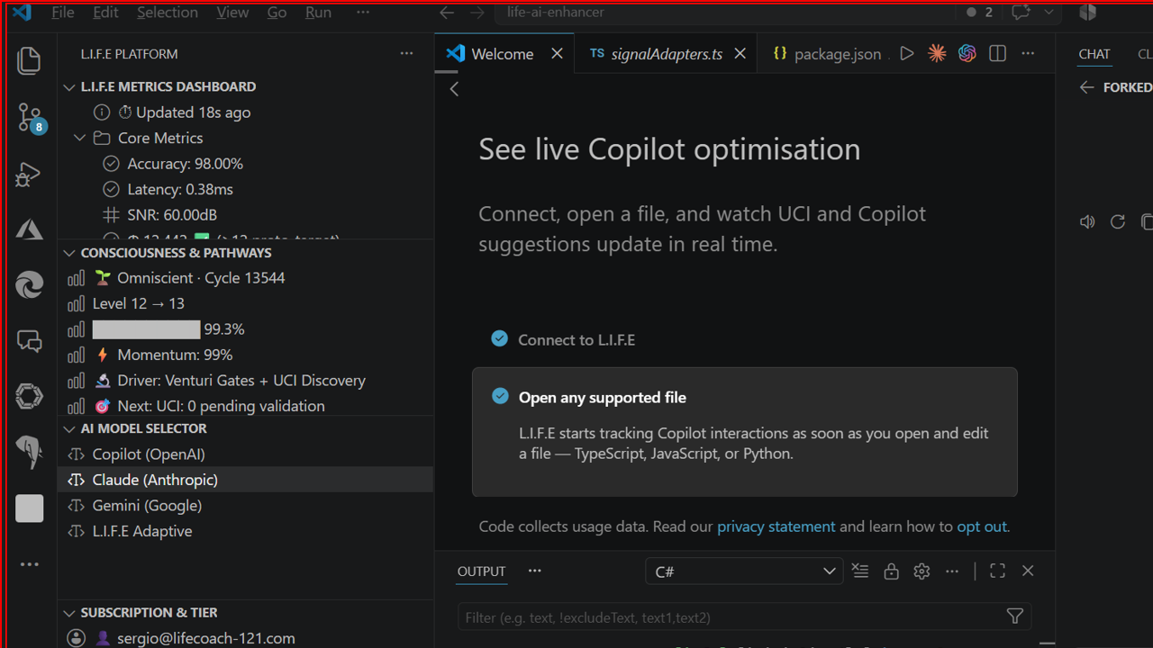Toggle the layout icon at title bar right

click(x=1088, y=13)
